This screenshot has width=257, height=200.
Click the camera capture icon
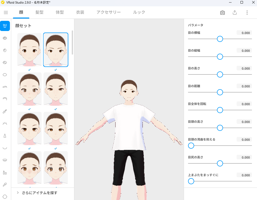[x=222, y=13]
